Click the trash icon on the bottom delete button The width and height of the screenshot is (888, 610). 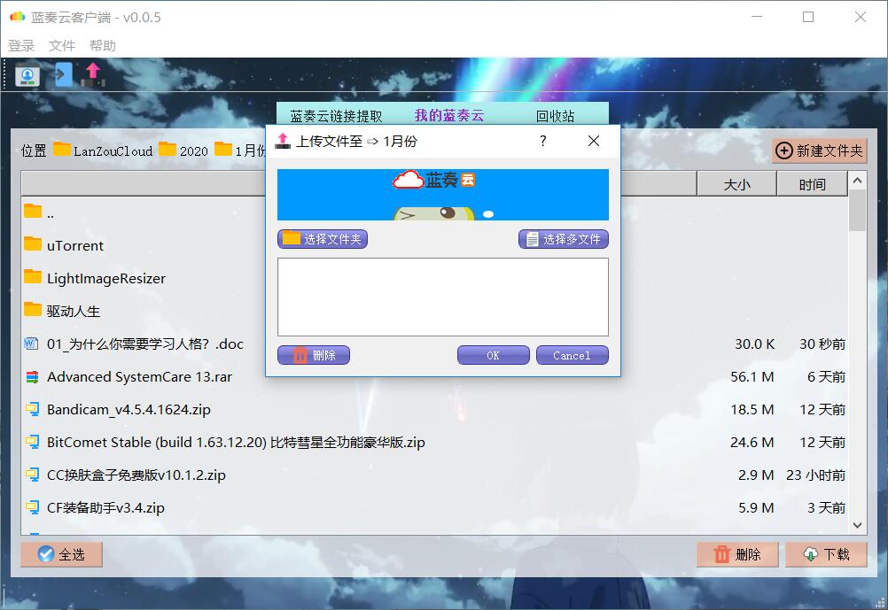722,554
